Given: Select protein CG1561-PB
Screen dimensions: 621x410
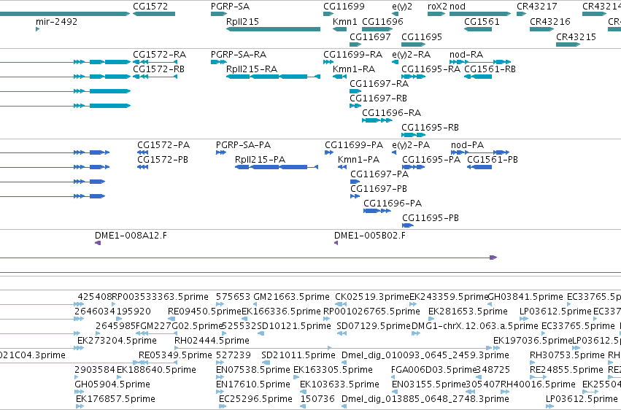Looking at the screenshot, I should [x=479, y=167].
